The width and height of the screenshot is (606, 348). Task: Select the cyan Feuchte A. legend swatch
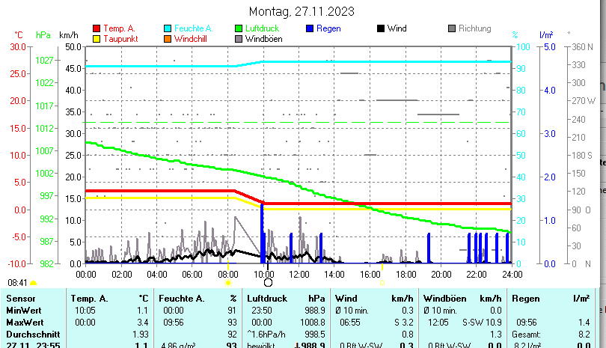(x=168, y=28)
